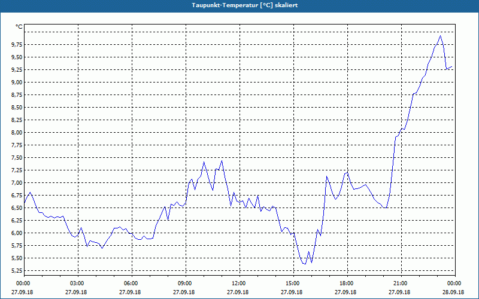This screenshot has width=479, height=299.
Task: Select the '12:00' time label
Action: pyautogui.click(x=238, y=283)
